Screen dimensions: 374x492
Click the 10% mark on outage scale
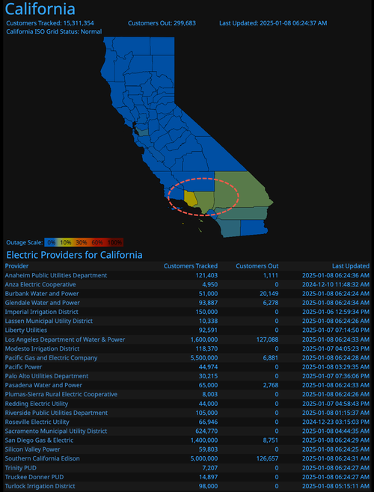click(x=66, y=242)
